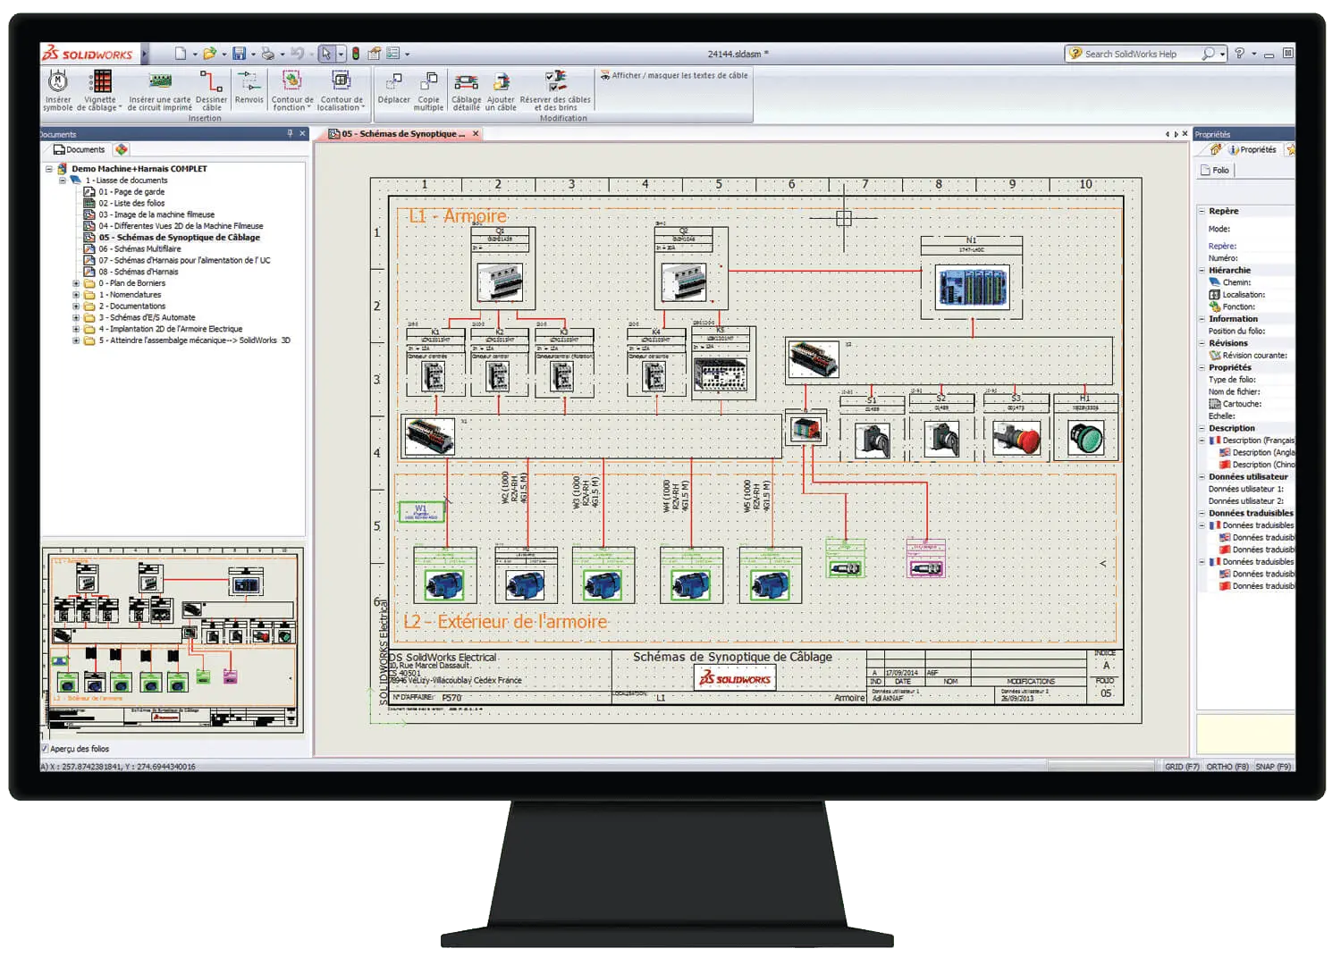Screen dimensions: 1341x957
Task: Click the Copie multiple tool
Action: [x=428, y=90]
